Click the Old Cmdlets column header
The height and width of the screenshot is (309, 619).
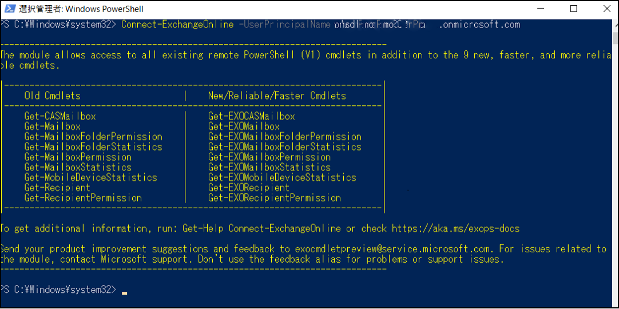coord(53,96)
